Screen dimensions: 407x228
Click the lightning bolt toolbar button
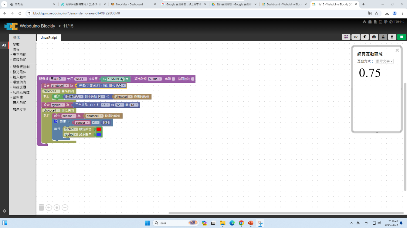365,37
